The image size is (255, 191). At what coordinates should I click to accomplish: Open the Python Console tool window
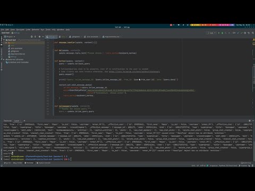[44, 163]
